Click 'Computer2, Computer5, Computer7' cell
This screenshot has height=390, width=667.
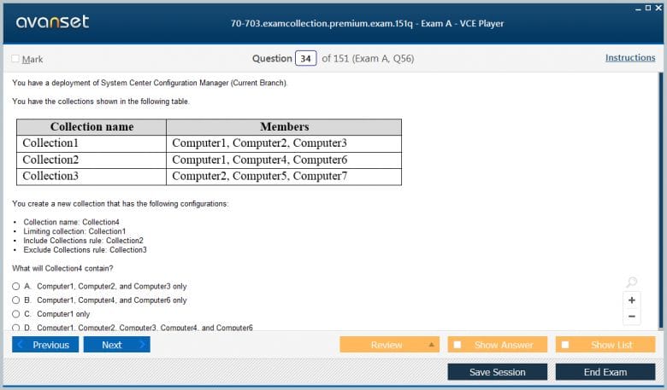284,177
